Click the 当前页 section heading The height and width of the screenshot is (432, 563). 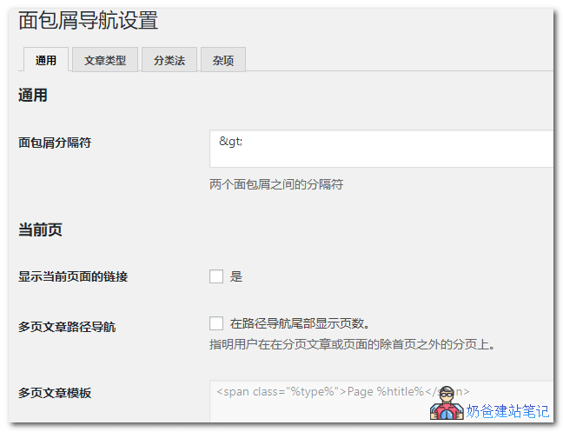coord(40,230)
